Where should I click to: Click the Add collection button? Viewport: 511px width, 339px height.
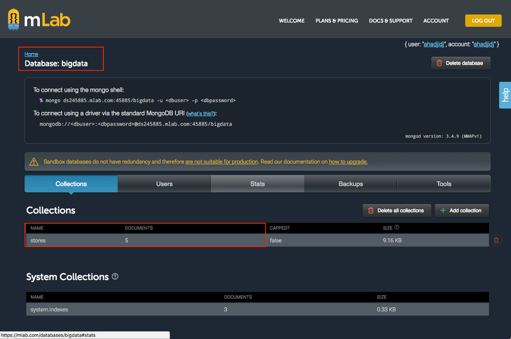point(461,211)
